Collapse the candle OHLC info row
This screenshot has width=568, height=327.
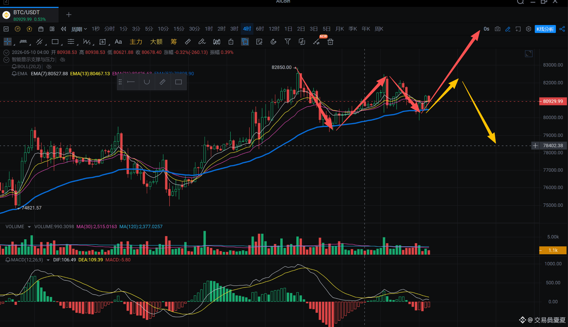pos(6,52)
